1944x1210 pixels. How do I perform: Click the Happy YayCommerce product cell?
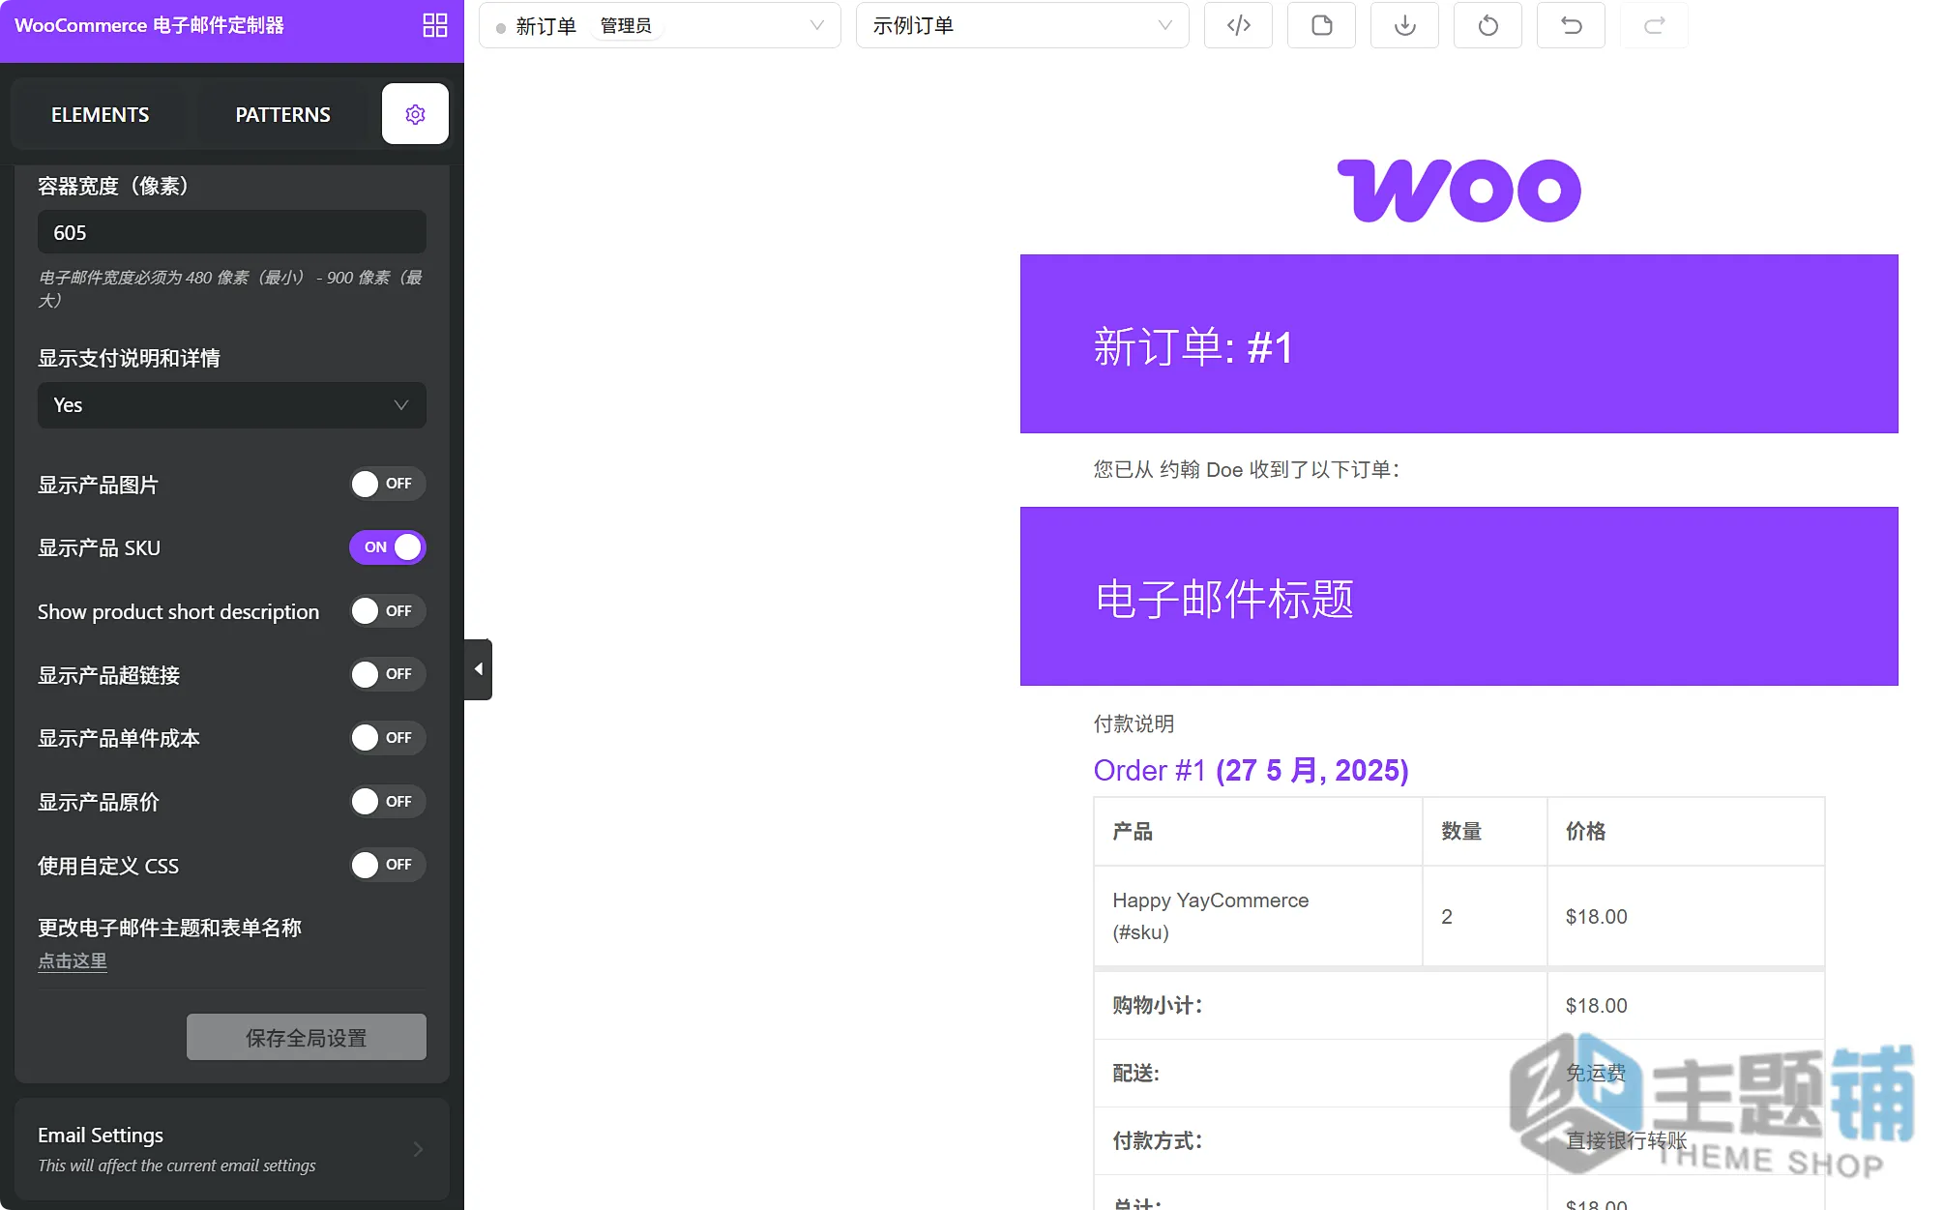coord(1257,916)
